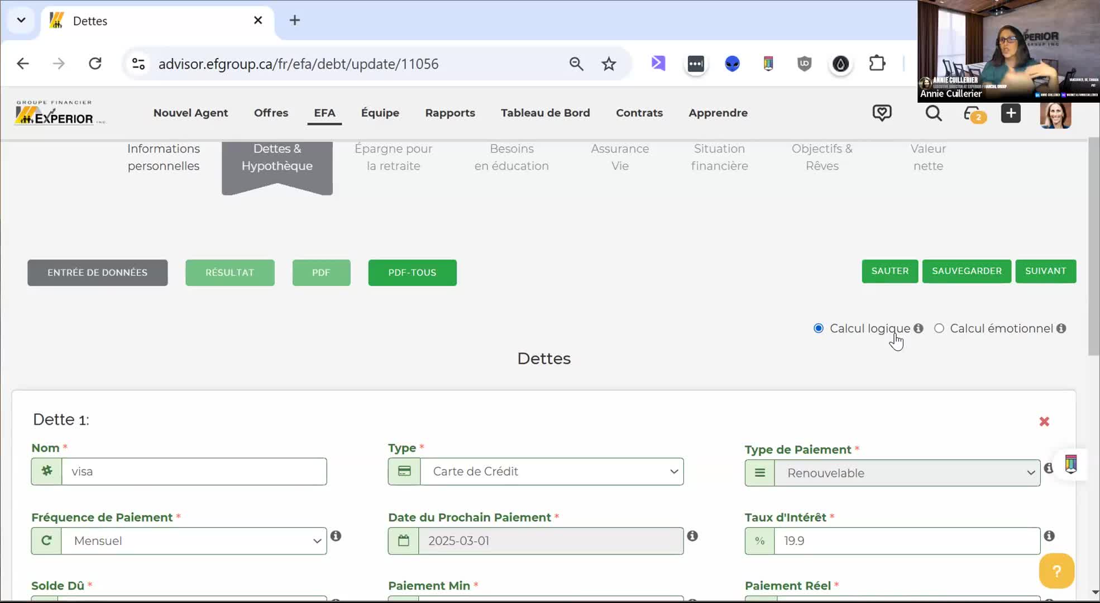Open the Type dropdown Carte de Crédit
Viewport: 1100px width, 603px height.
pos(551,472)
